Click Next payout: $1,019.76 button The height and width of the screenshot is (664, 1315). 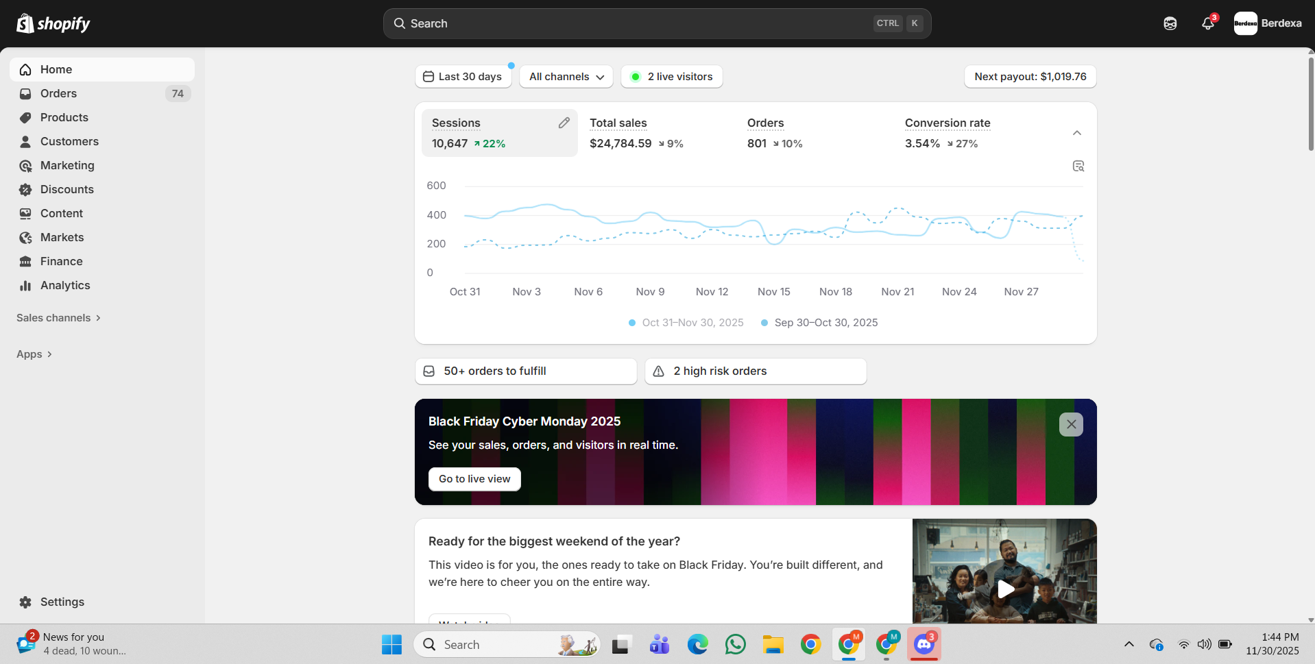pyautogui.click(x=1030, y=77)
